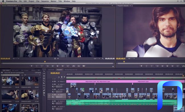Switch to the Bin: audio tab

pos(15,70)
